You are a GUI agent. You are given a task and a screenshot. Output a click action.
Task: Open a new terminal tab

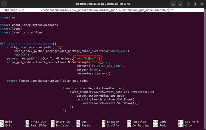coord(4,4)
